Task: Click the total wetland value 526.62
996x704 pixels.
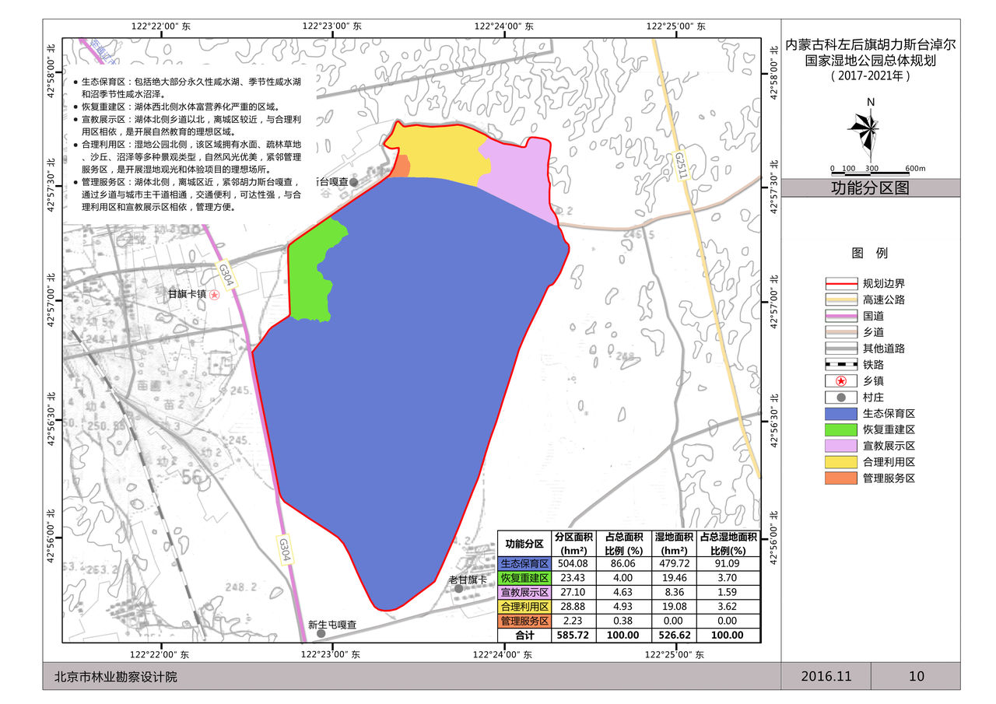Action: (673, 635)
